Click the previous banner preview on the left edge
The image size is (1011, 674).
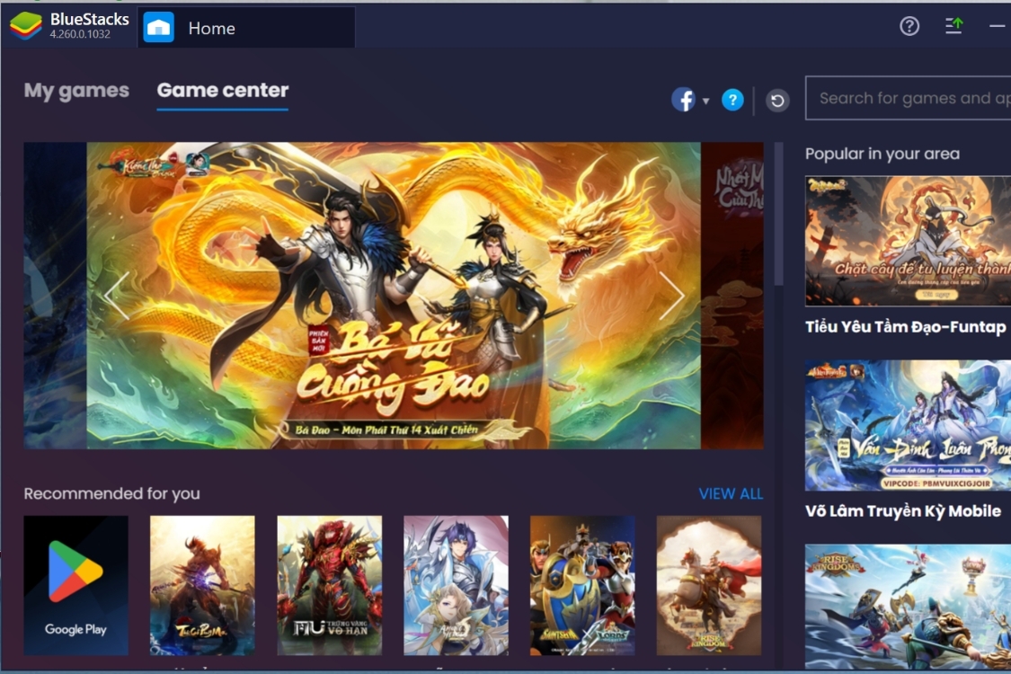click(55, 296)
